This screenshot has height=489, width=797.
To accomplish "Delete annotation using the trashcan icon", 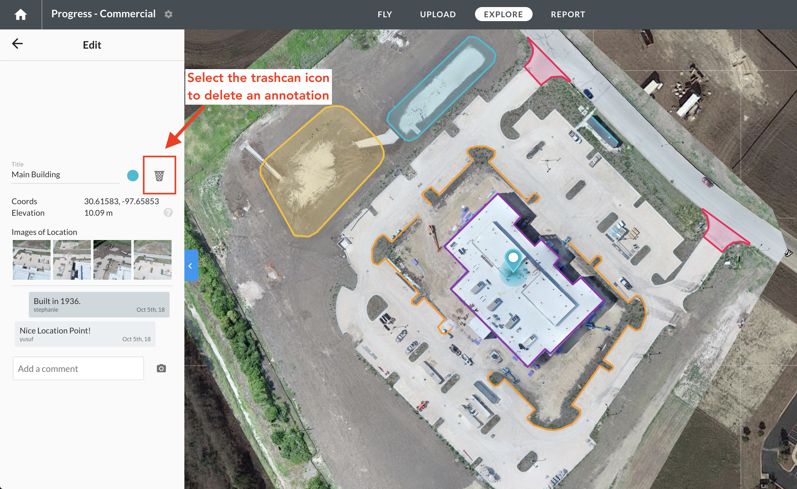I will (159, 176).
